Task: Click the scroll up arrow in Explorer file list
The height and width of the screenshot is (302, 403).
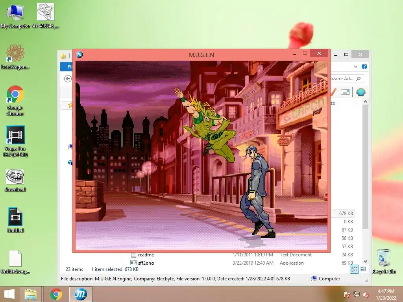Action: tap(366, 102)
